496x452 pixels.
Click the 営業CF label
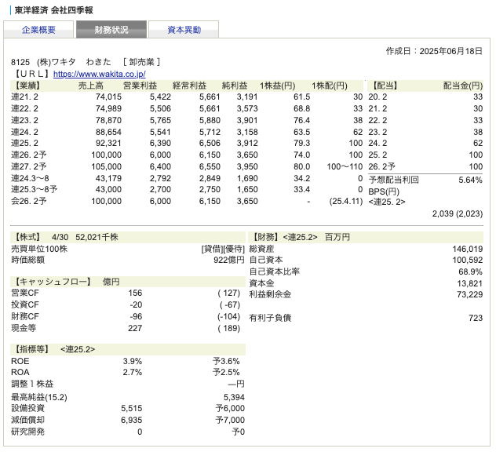(24, 293)
